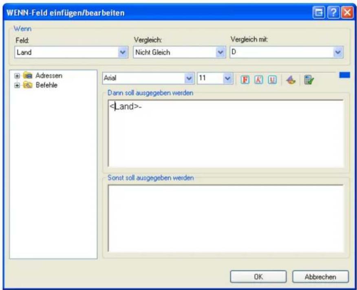Select the Adressen tree item label
357x290 pixels.
[49, 76]
